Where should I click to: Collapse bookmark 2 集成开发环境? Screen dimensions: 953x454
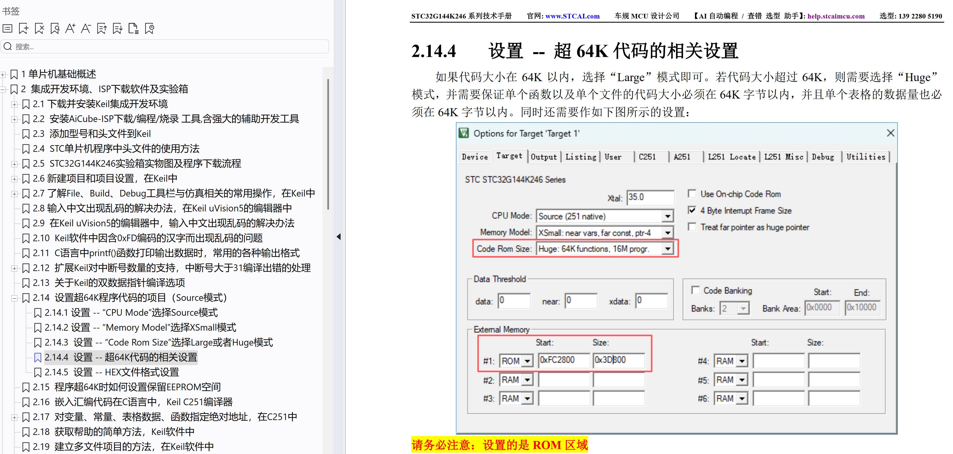[3, 89]
